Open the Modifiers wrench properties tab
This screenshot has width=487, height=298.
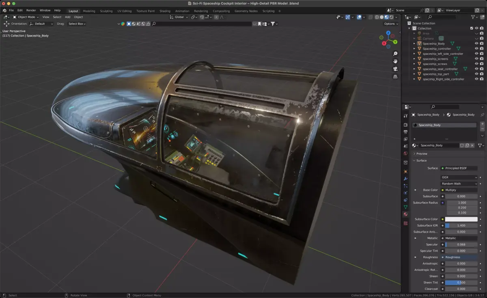click(x=405, y=179)
